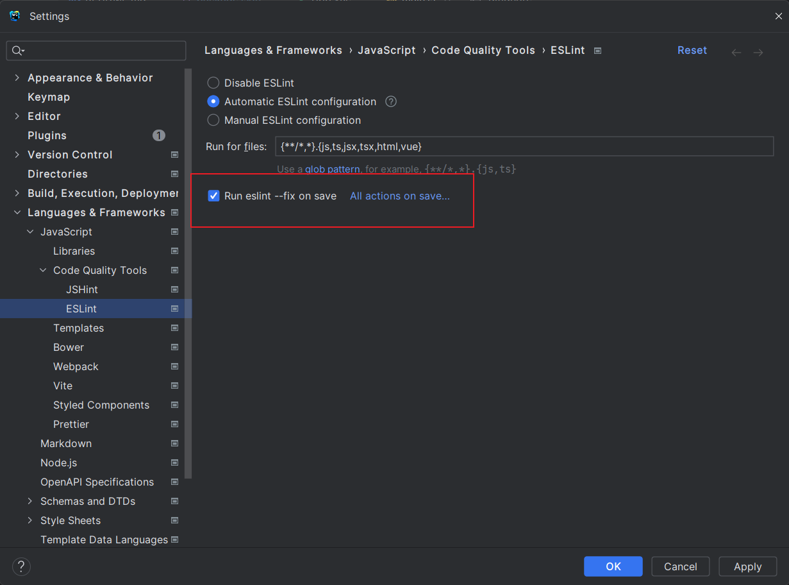The width and height of the screenshot is (789, 585).
Task: Click the Run for files input field
Action: [524, 146]
